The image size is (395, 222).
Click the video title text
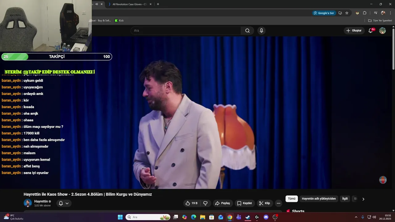(x=88, y=194)
